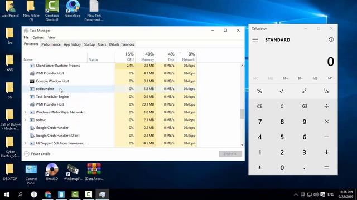This screenshot has width=357, height=200.
Task: Show hidden system tray icons
Action: [296, 194]
